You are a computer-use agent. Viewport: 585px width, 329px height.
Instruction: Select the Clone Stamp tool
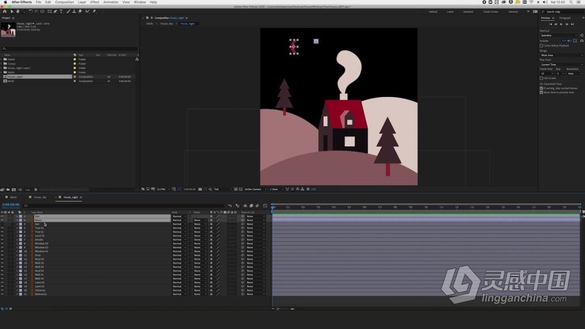tap(74, 12)
